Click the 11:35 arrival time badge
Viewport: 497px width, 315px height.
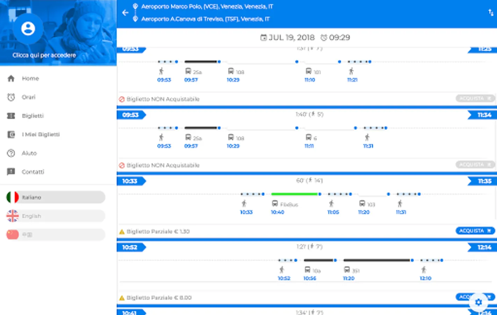click(x=483, y=181)
